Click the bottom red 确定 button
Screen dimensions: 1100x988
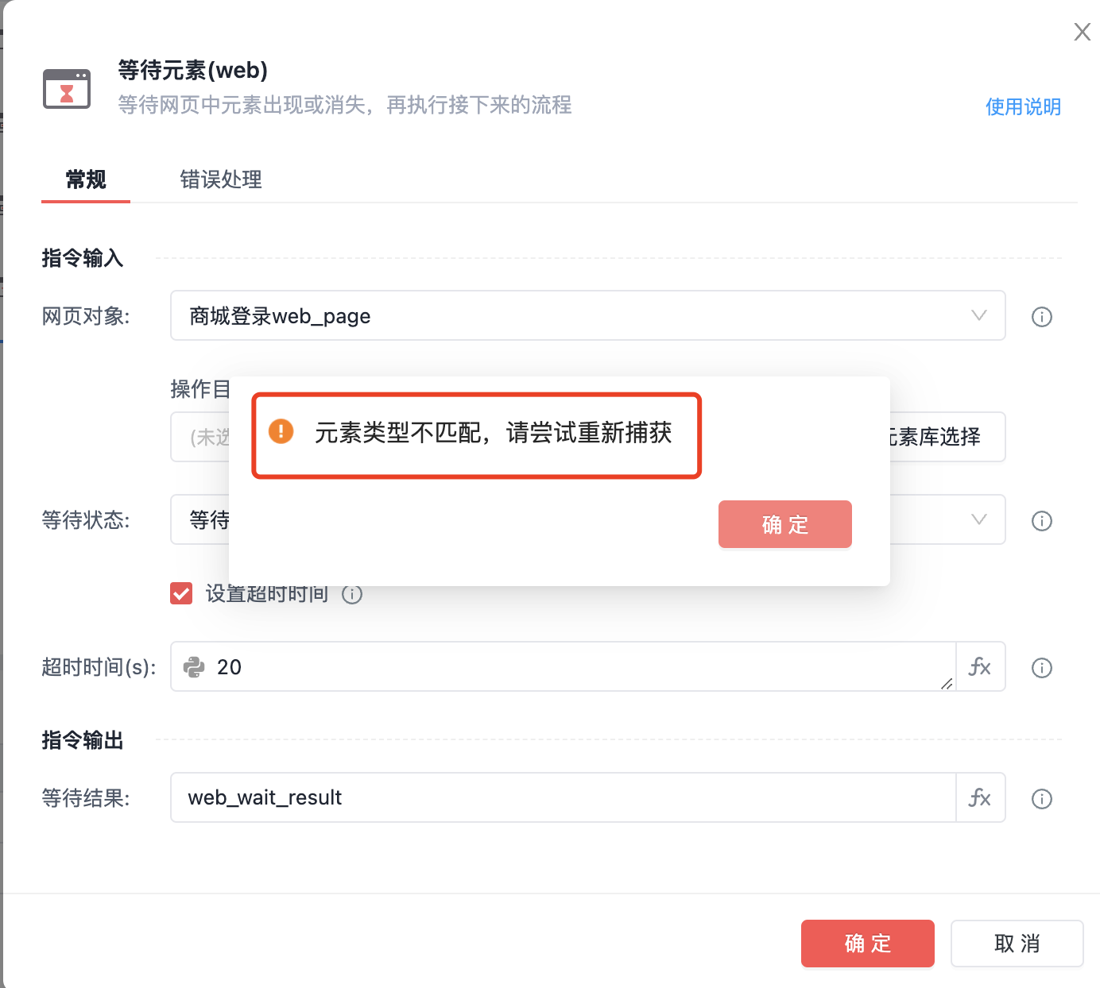click(867, 944)
